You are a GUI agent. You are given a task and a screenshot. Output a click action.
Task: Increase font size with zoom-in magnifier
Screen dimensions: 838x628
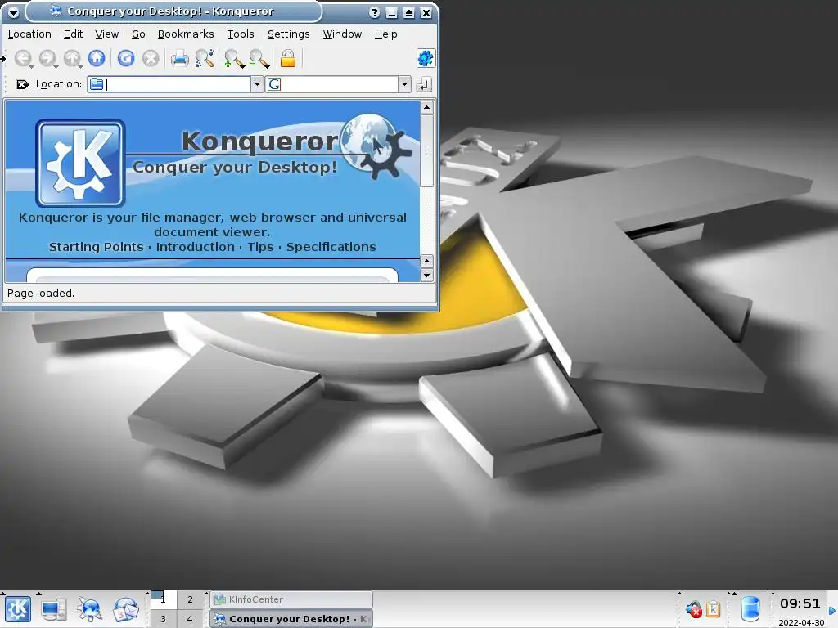click(233, 58)
